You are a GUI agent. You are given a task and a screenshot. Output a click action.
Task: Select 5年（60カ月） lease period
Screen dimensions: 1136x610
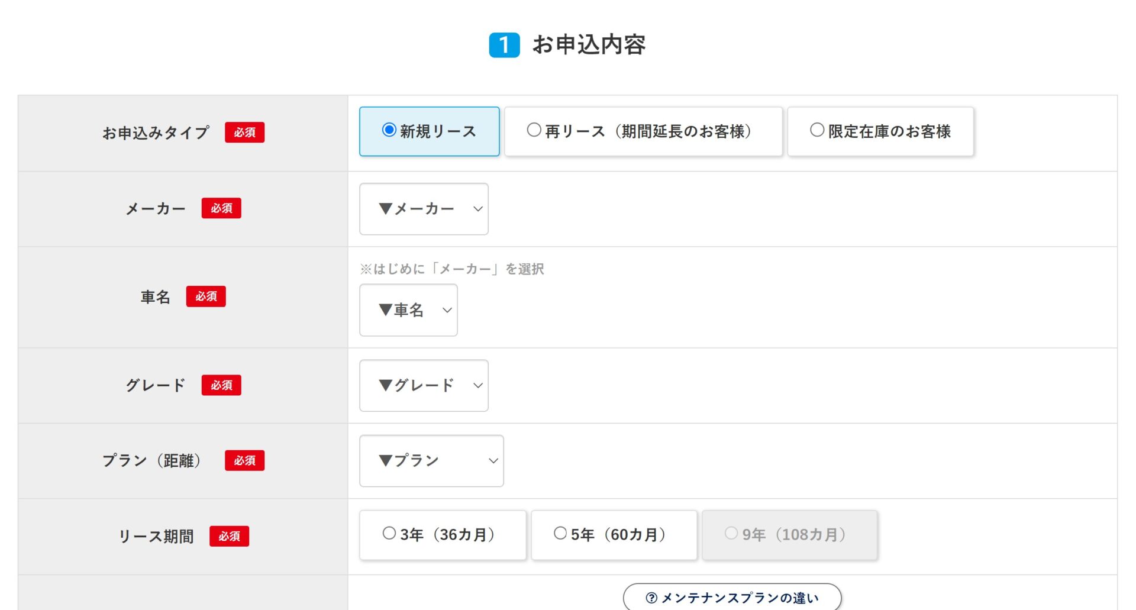(614, 535)
